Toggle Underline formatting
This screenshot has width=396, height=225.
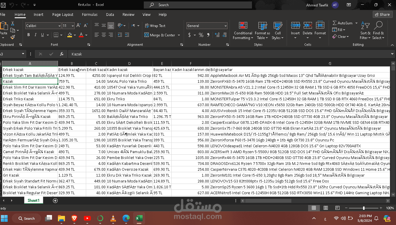click(x=43, y=35)
